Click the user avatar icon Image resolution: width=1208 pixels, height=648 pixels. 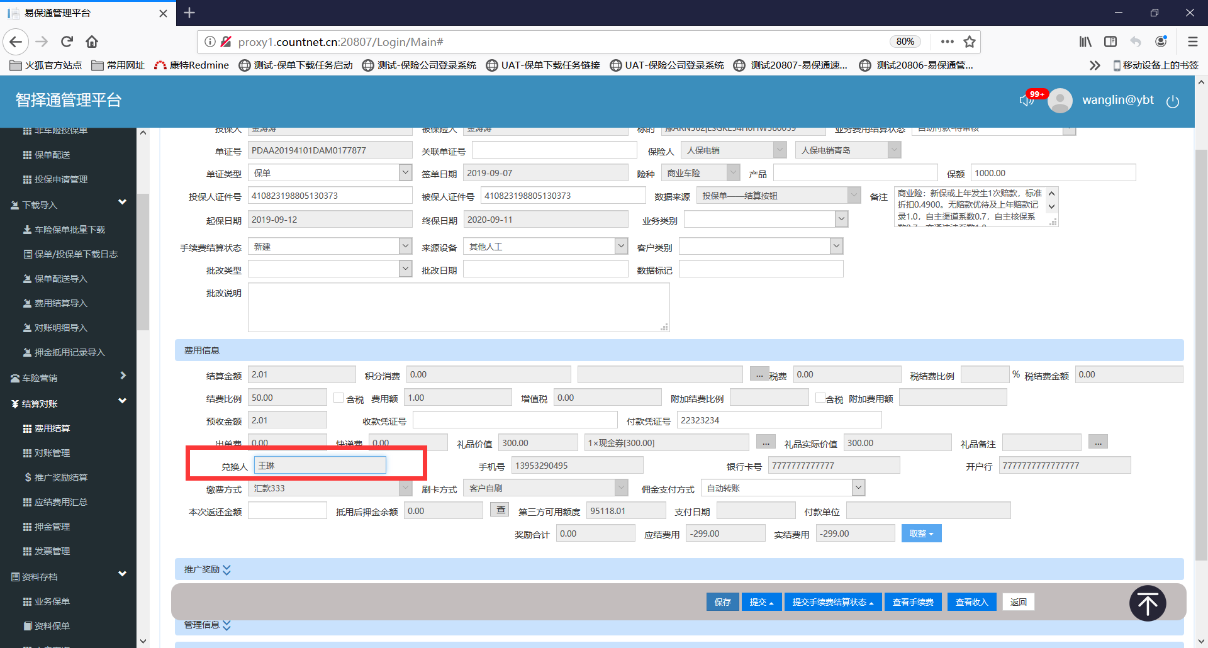[x=1060, y=101]
